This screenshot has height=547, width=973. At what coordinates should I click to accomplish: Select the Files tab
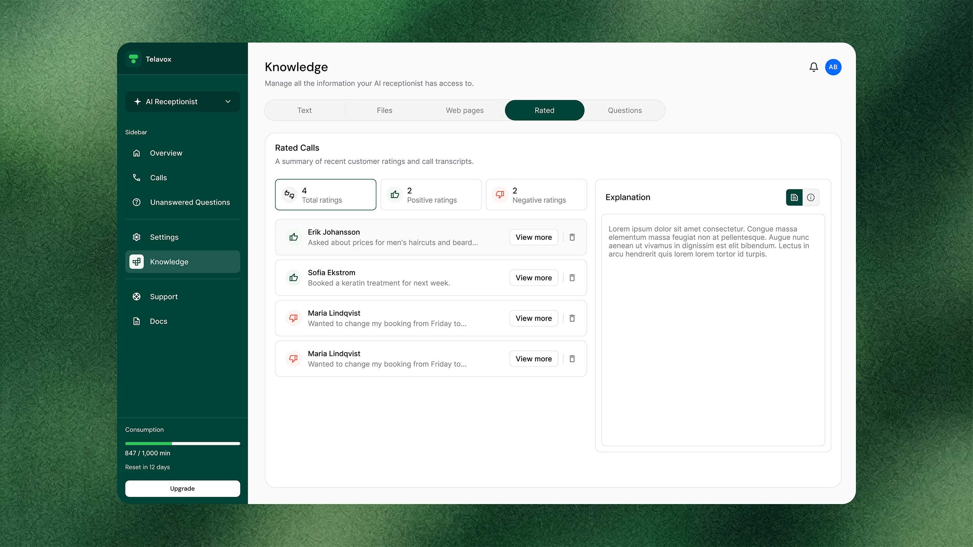click(x=384, y=111)
